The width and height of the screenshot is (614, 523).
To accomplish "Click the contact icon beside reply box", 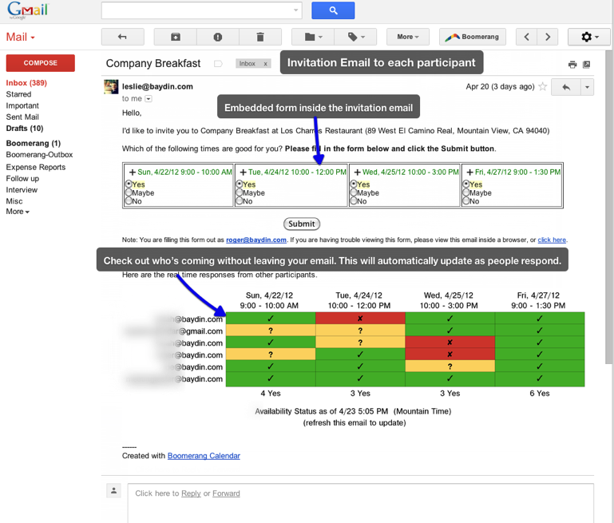I will [x=114, y=490].
